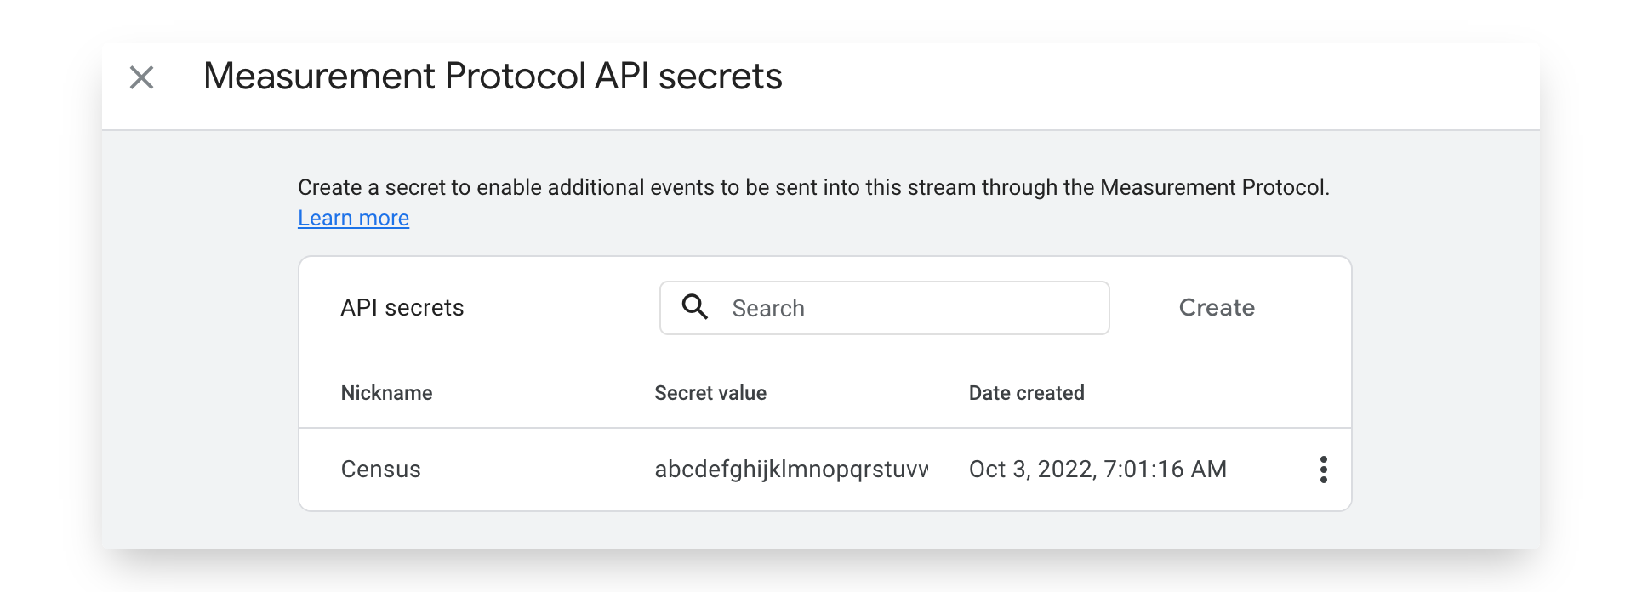Click the Oct 3, 2022 creation date
Screen dimensions: 1642x592
tap(1097, 470)
